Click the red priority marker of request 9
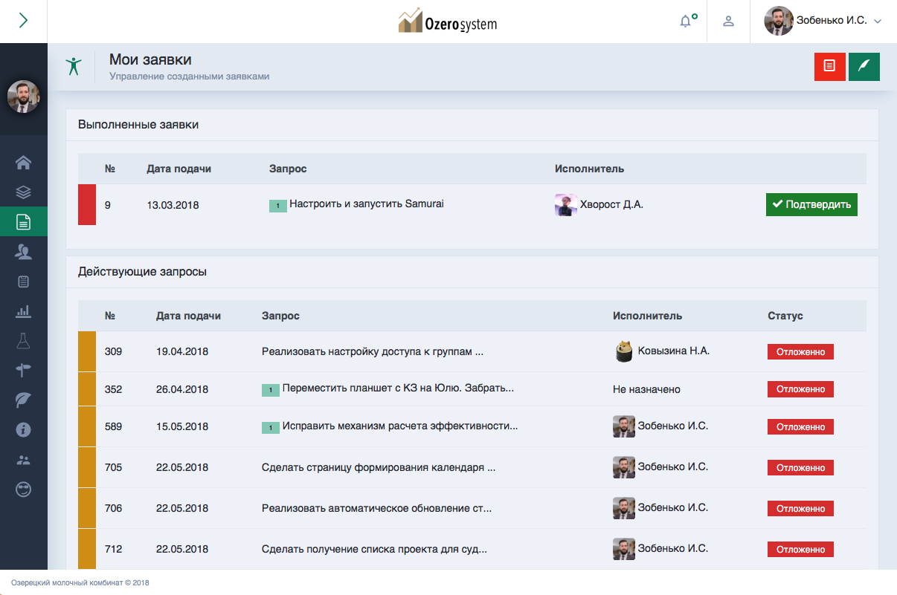This screenshot has height=595, width=897. tap(87, 204)
